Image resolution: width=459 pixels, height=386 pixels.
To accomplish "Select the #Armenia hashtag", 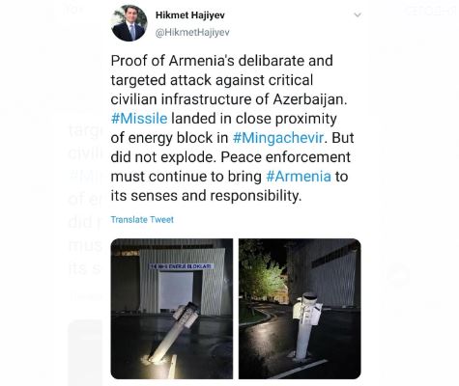I will pyautogui.click(x=299, y=177).
